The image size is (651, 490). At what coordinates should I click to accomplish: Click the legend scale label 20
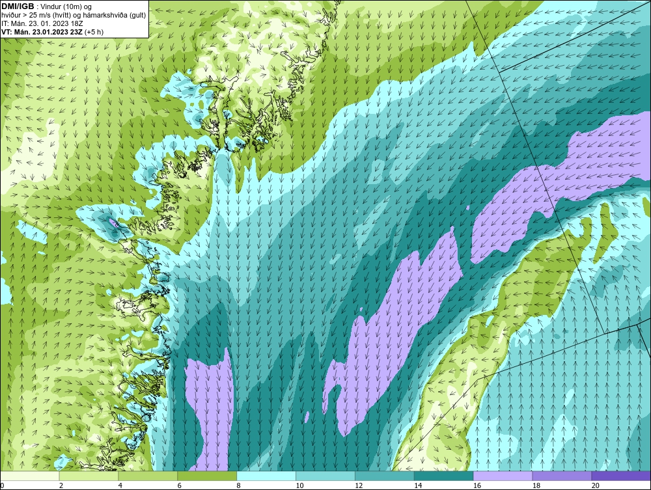(x=596, y=485)
